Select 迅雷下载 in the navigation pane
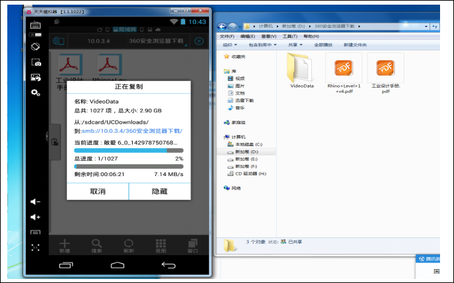 point(241,100)
